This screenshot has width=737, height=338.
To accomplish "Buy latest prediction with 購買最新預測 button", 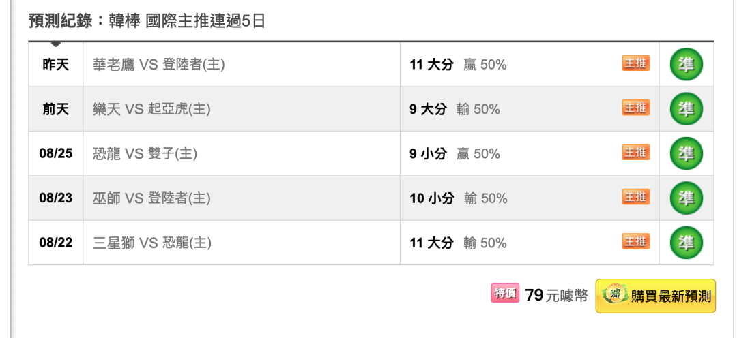I will pos(656,296).
